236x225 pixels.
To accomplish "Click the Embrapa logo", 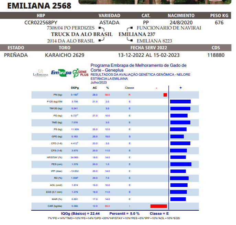I will pos(61,73).
